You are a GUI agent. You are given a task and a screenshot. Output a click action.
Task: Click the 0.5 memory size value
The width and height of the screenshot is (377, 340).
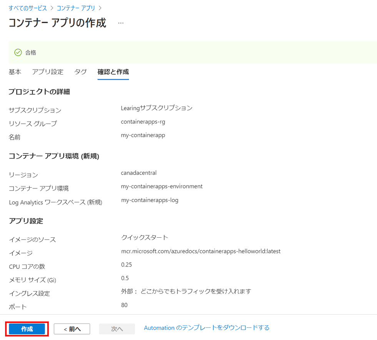(125, 278)
